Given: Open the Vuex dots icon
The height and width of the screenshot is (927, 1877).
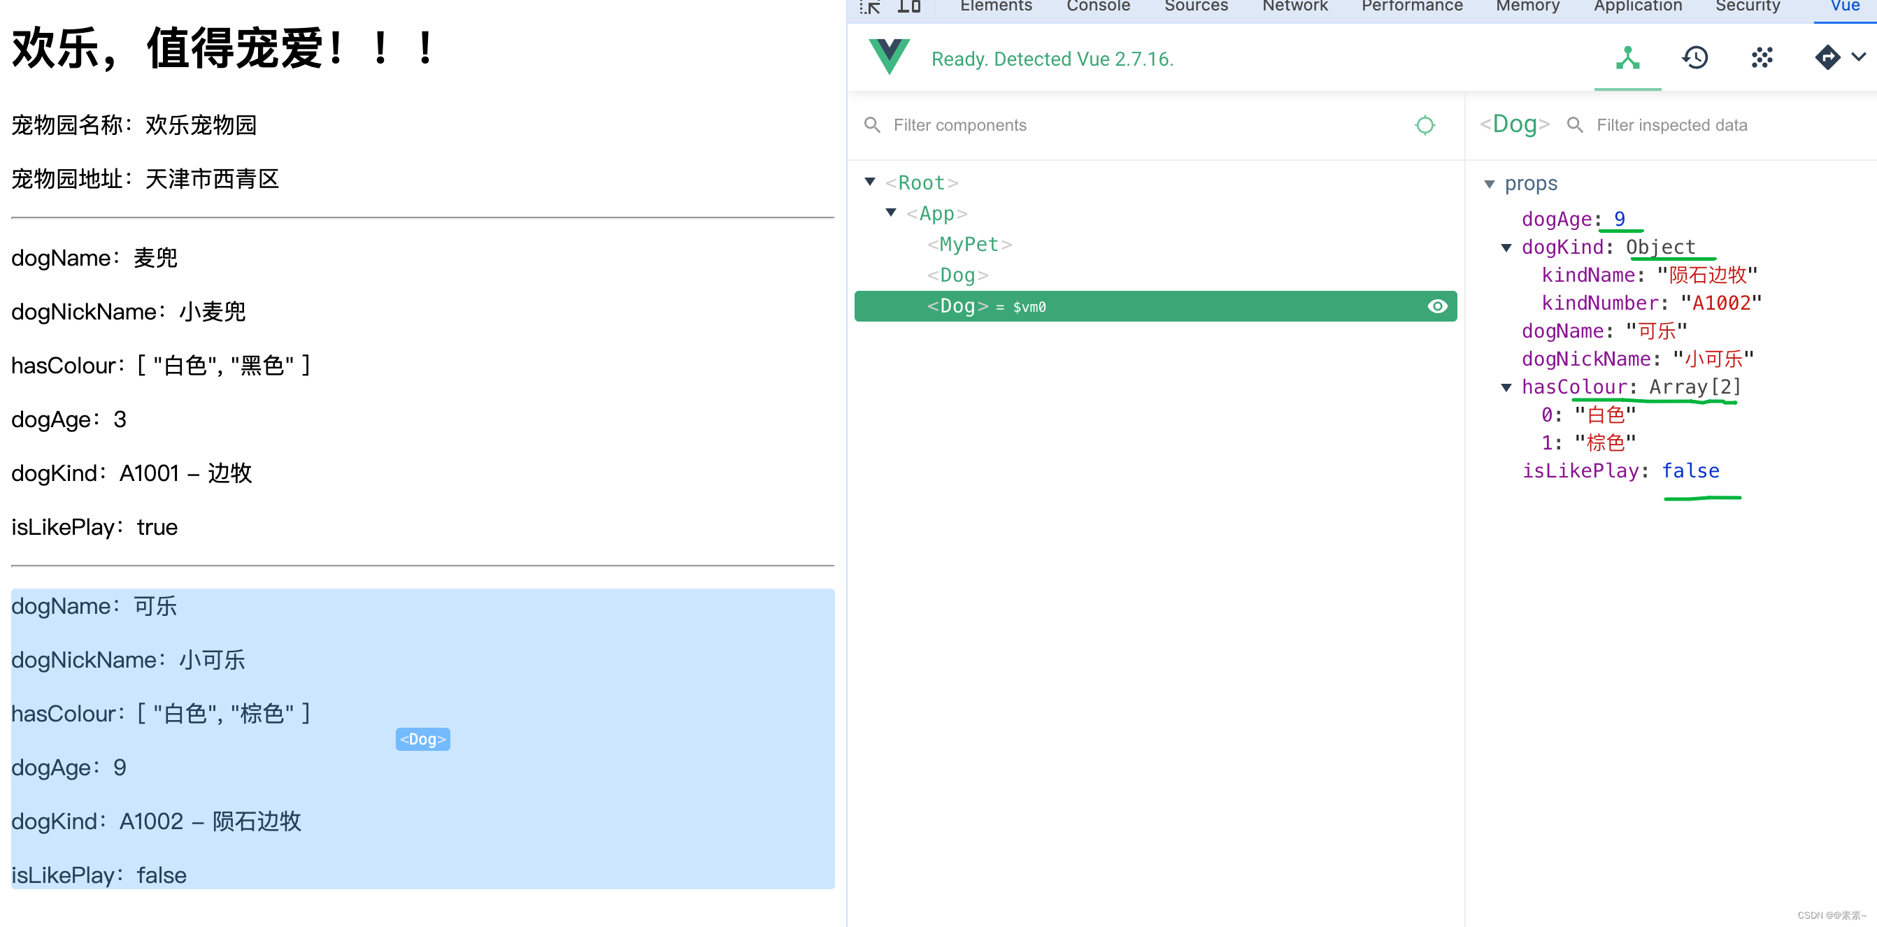Looking at the screenshot, I should pyautogui.click(x=1761, y=58).
